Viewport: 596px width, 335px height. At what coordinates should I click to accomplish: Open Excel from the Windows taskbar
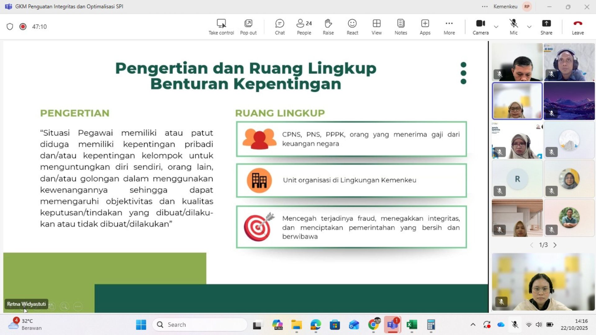(412, 325)
